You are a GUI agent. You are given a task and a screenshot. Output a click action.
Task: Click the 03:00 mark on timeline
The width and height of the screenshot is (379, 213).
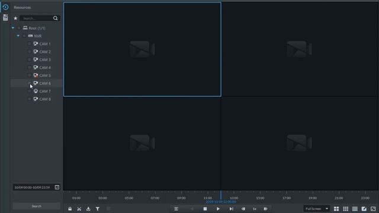coord(102,198)
